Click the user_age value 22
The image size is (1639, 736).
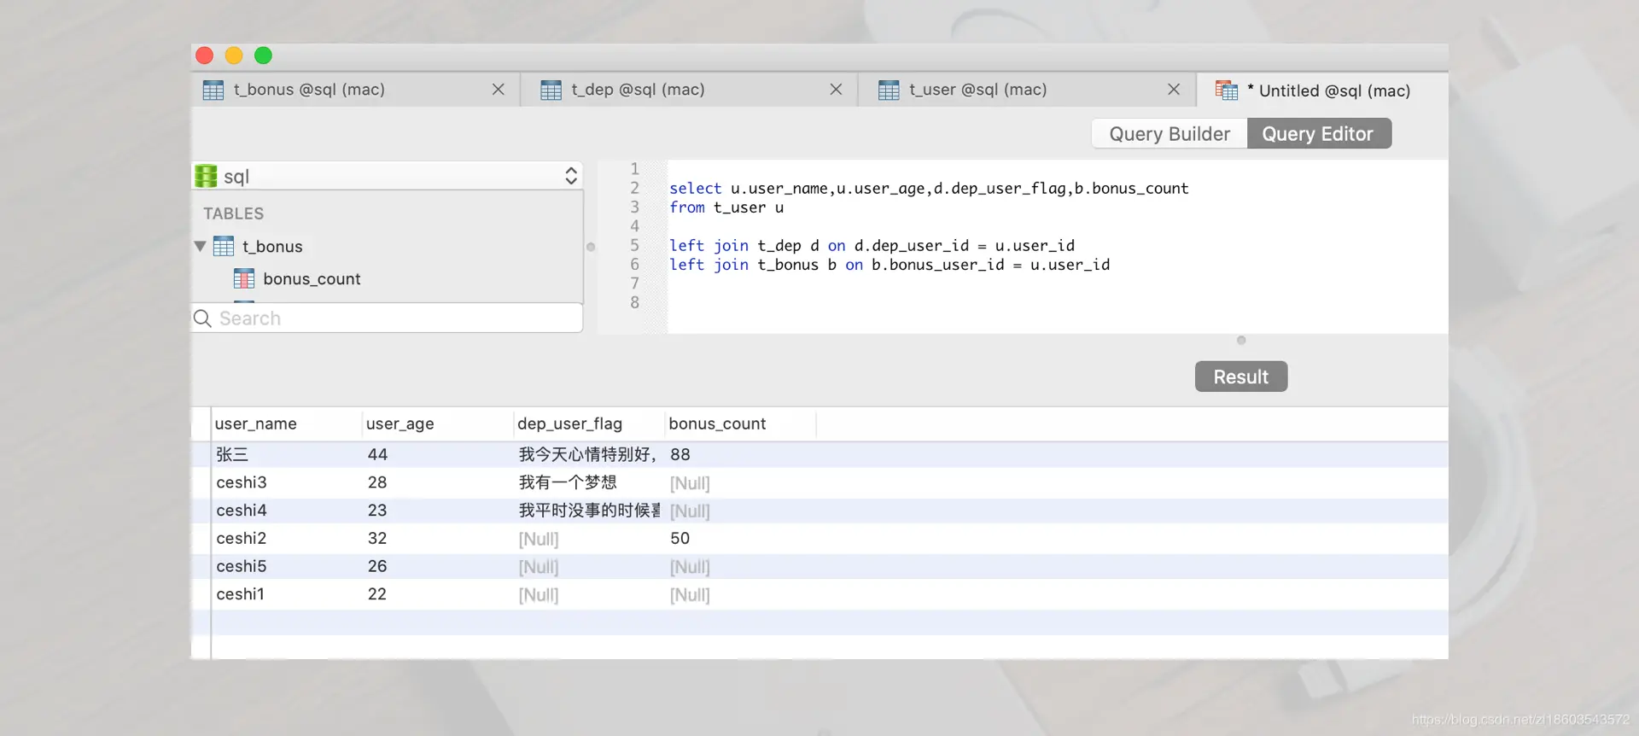tap(377, 594)
